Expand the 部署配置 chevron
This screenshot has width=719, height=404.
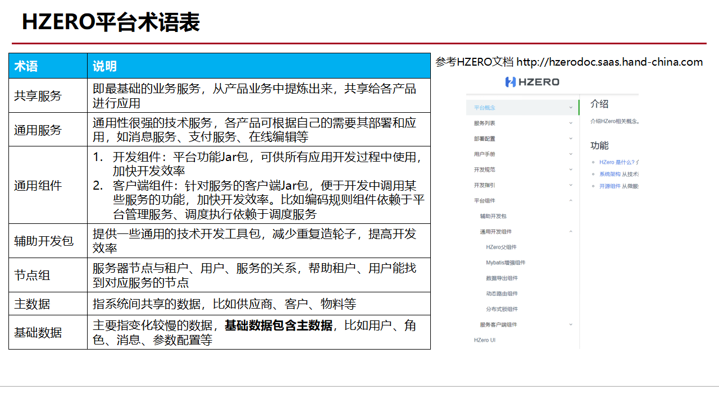click(x=571, y=139)
